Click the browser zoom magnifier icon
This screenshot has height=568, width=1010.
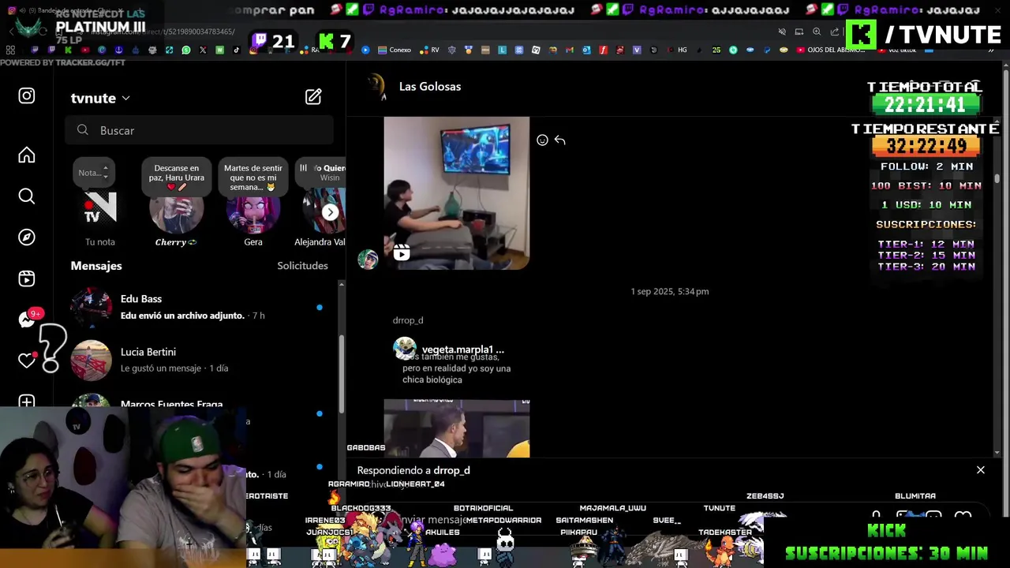(x=817, y=32)
